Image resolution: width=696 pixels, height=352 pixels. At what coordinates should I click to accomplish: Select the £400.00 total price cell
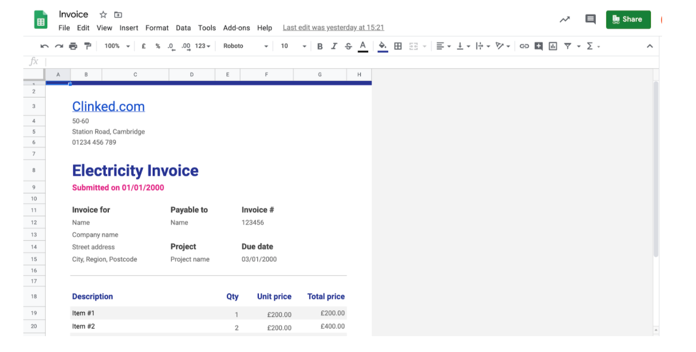click(x=333, y=327)
